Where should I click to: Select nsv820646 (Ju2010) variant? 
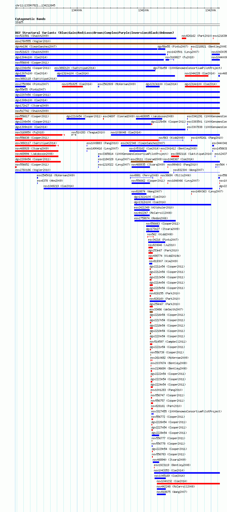tap(162, 245)
